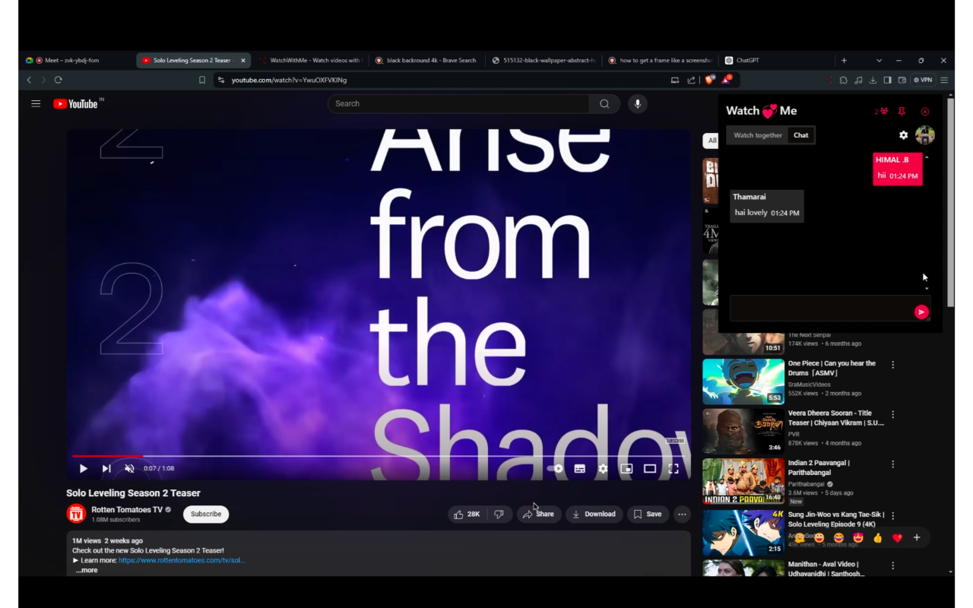This screenshot has height=608, width=973.
Task: Close the WatchWithMe panel
Action: tap(925, 112)
